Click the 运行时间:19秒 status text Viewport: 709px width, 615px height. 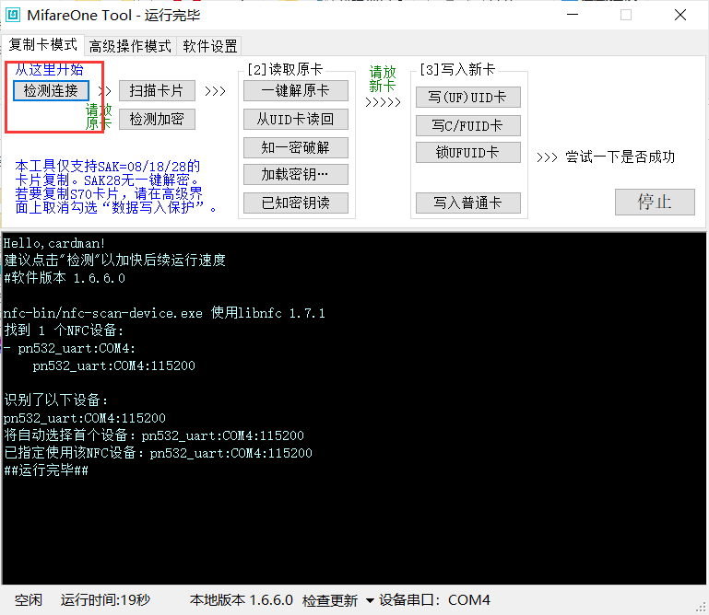tap(105, 600)
